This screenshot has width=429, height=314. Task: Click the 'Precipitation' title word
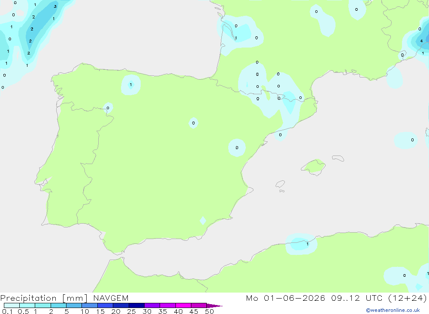click(x=28, y=298)
